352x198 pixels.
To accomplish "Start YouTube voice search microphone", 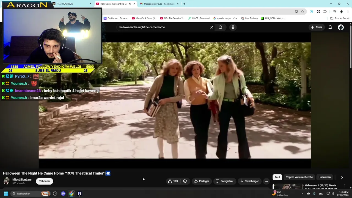I will tap(233, 27).
